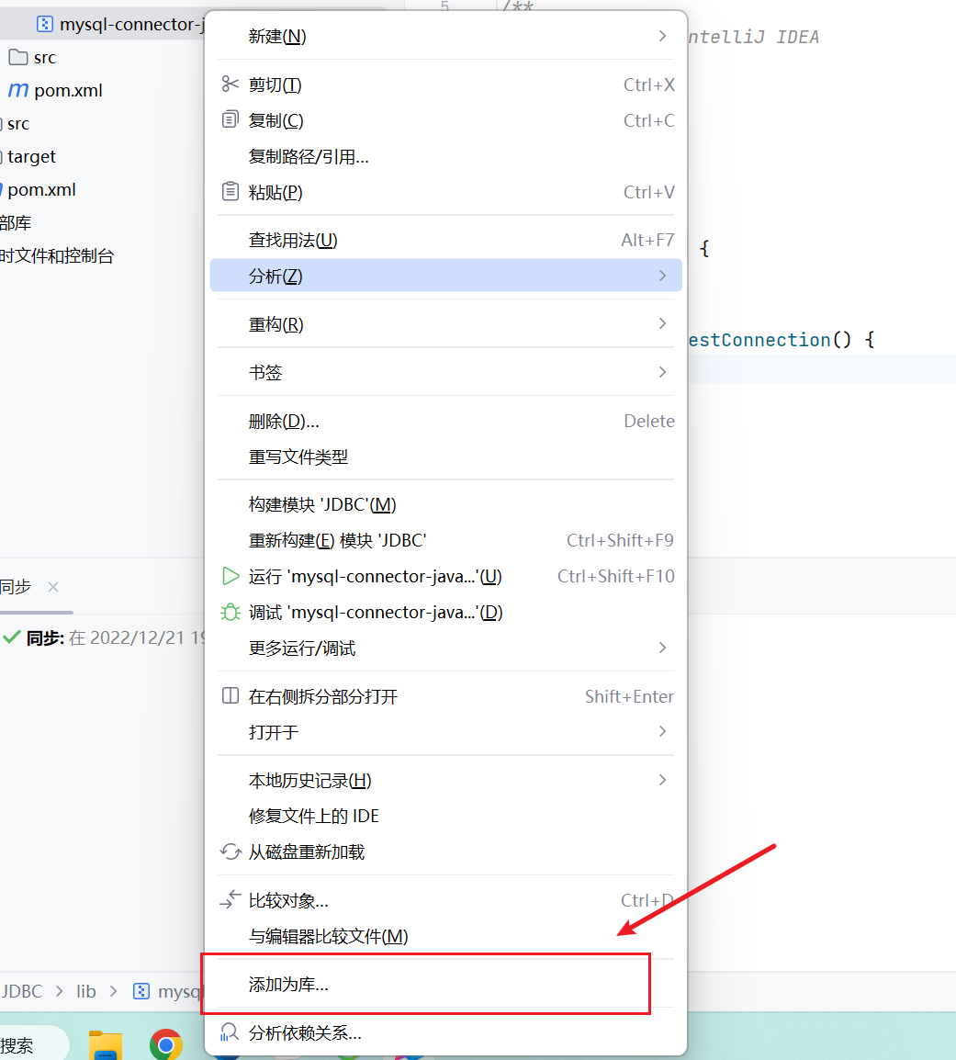The image size is (956, 1060).
Task: Open lib in the breadcrumb path
Action: (85, 991)
